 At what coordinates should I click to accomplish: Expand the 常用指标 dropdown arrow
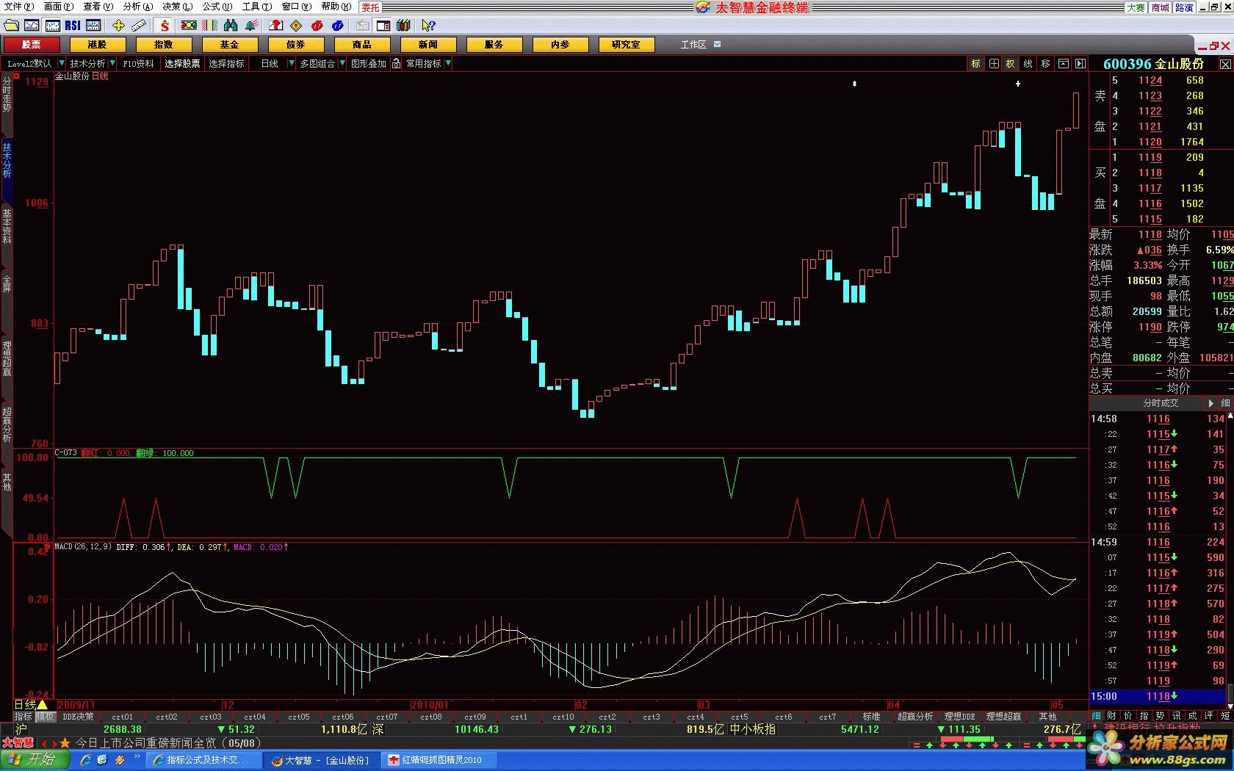pyautogui.click(x=448, y=64)
